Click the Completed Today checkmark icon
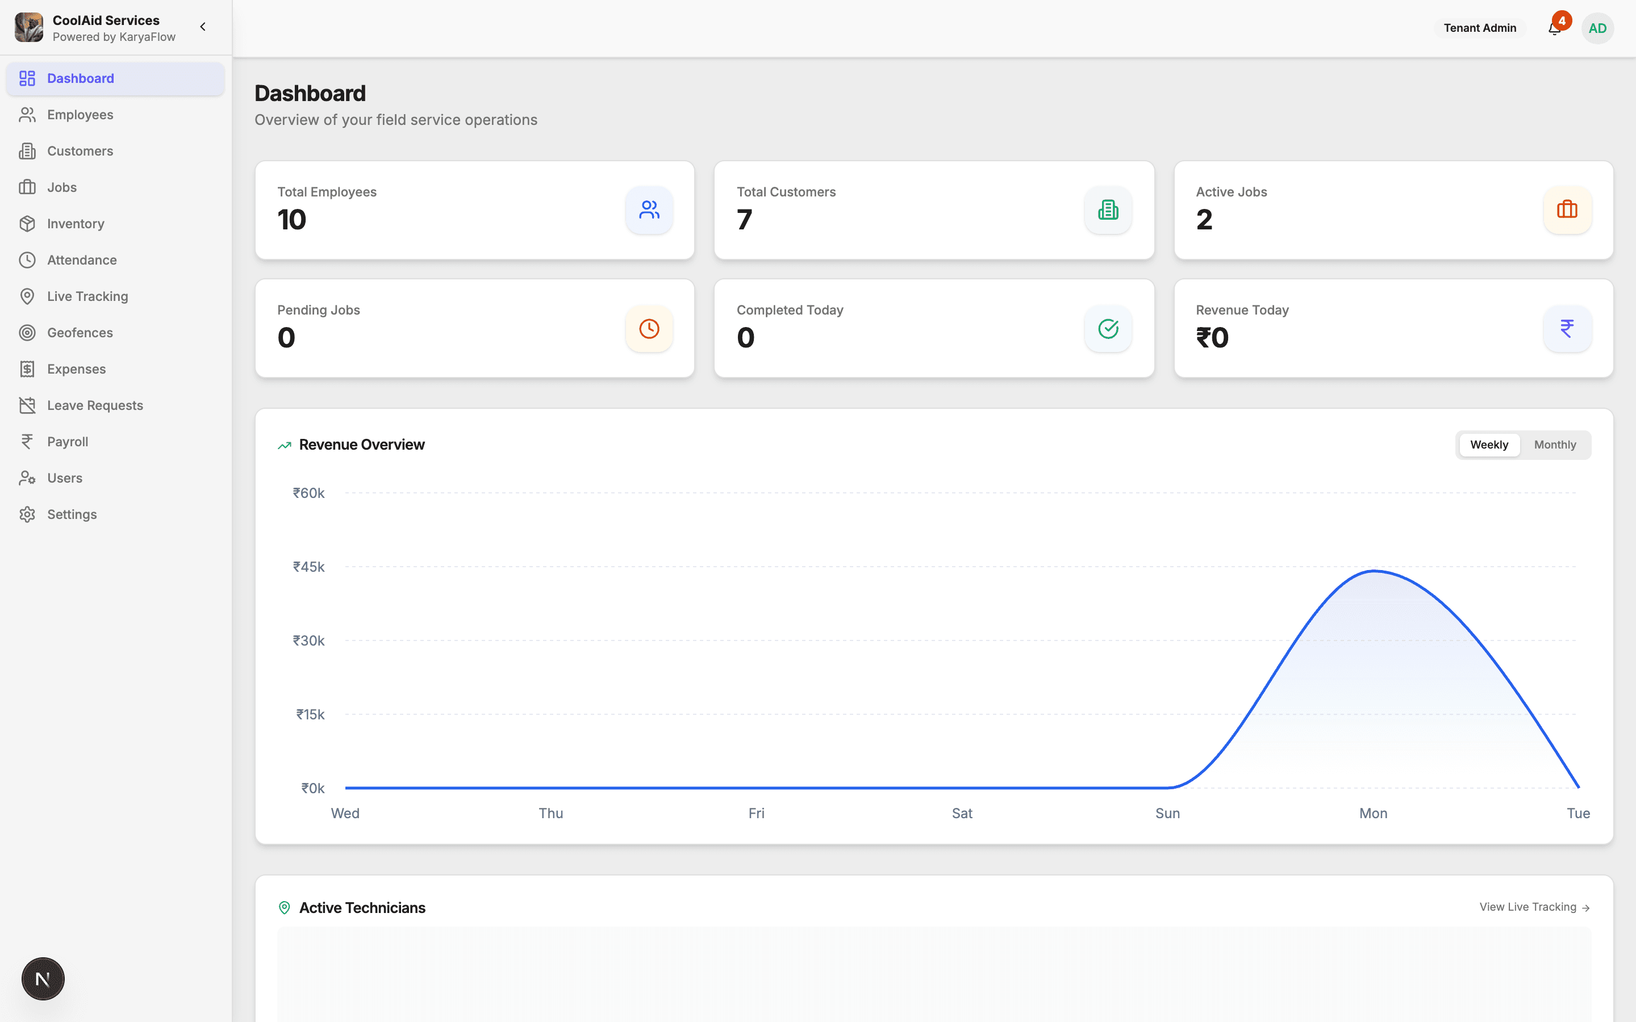 point(1108,329)
